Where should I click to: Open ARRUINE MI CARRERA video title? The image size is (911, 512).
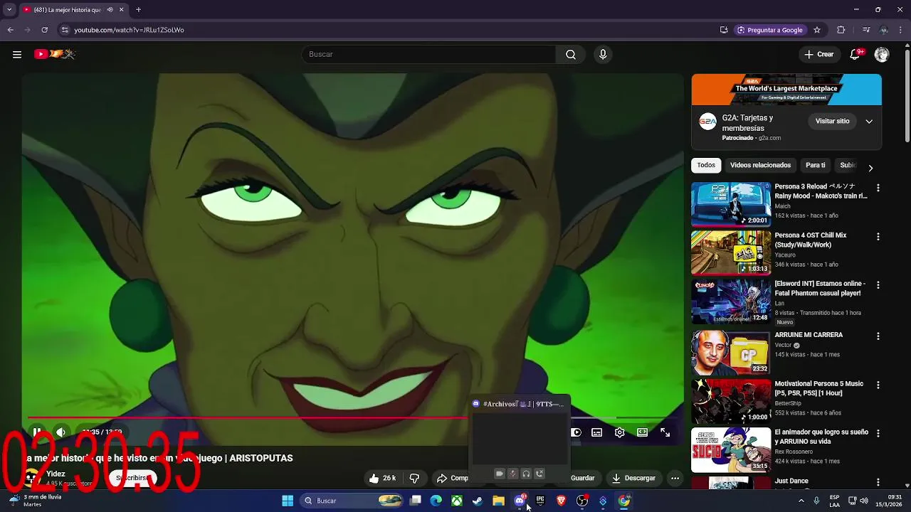[809, 334]
